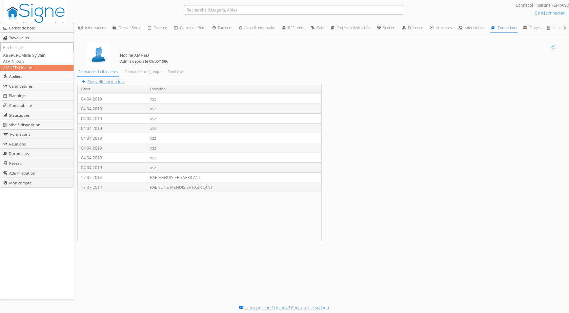Show previous tabs with left chevron
The image size is (569, 313).
560,28
